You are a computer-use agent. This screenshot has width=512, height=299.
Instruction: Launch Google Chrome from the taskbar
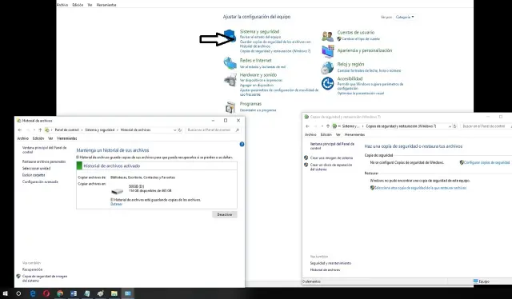60,293
